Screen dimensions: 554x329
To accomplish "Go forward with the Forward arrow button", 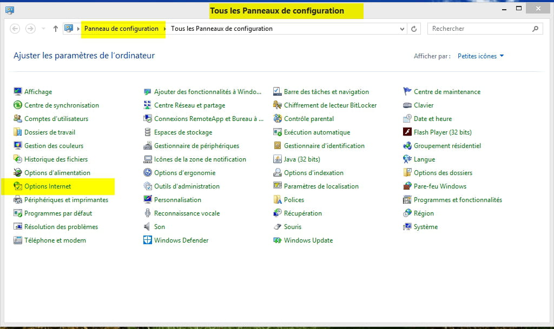I will tap(30, 29).
